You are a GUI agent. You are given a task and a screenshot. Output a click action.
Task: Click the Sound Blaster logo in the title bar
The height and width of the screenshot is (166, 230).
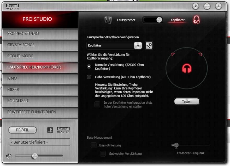pos(13,7)
